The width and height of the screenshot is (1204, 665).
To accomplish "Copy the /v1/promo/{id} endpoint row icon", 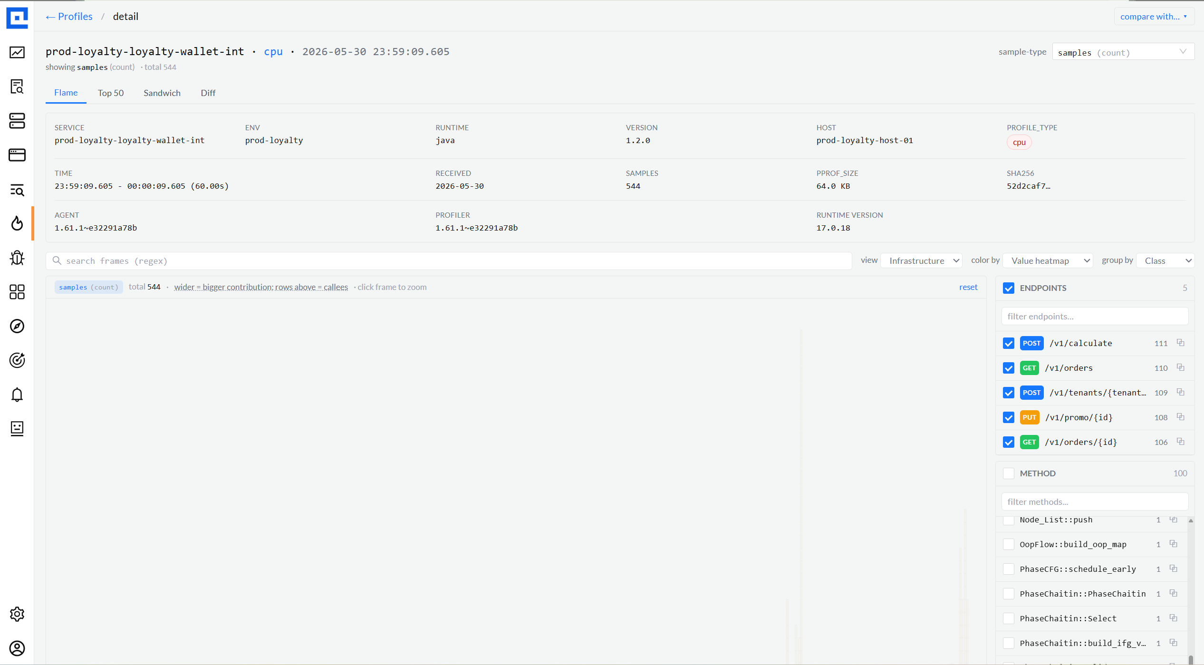I will click(1181, 417).
